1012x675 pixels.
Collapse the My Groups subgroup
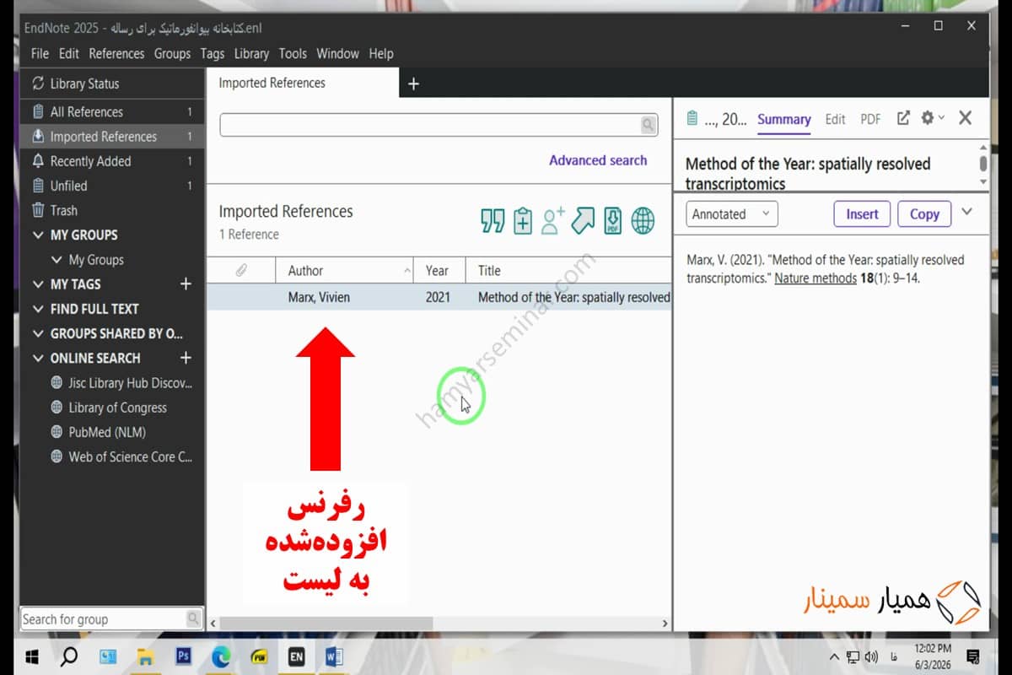(x=57, y=260)
